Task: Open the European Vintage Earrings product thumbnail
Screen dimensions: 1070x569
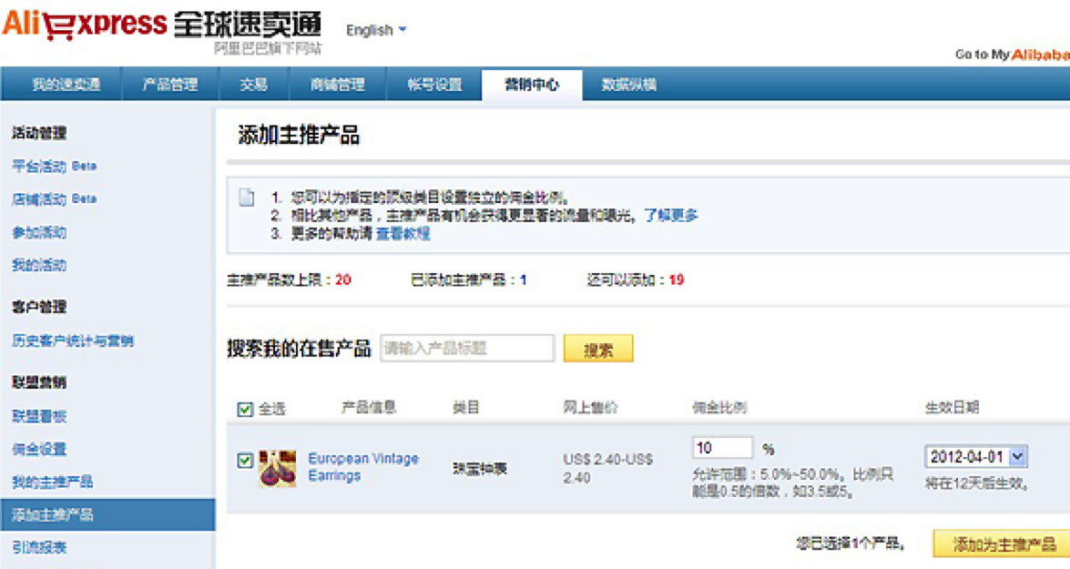Action: 275,470
